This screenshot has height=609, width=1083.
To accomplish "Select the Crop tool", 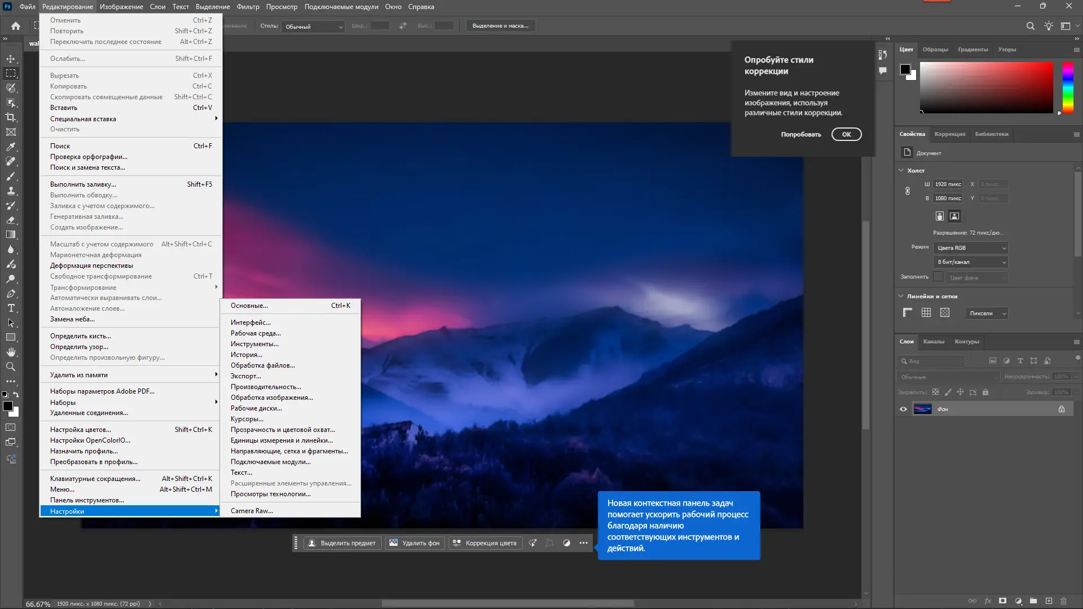I will coord(11,117).
